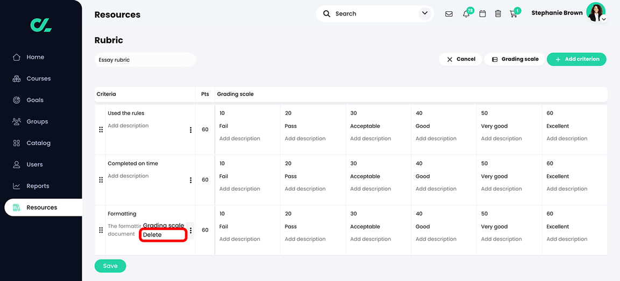Click the Courses cubes icon

[17, 78]
